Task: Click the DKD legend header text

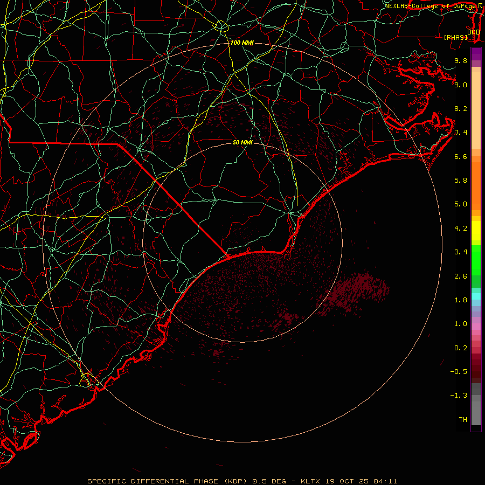Action: [x=474, y=32]
